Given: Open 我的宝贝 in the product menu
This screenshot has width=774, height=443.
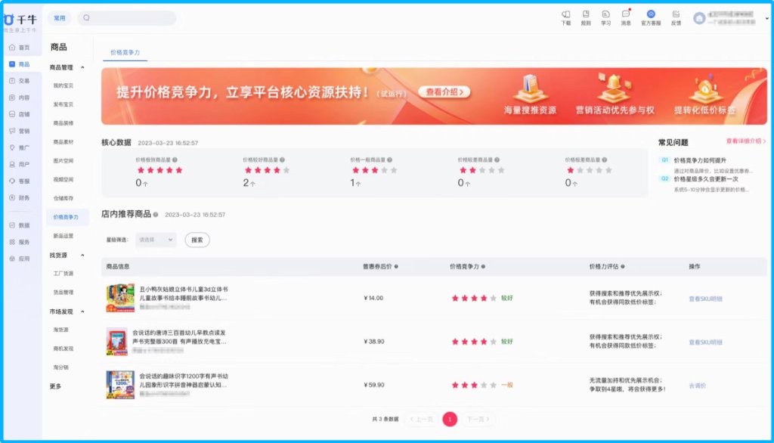Looking at the screenshot, I should click(x=63, y=86).
